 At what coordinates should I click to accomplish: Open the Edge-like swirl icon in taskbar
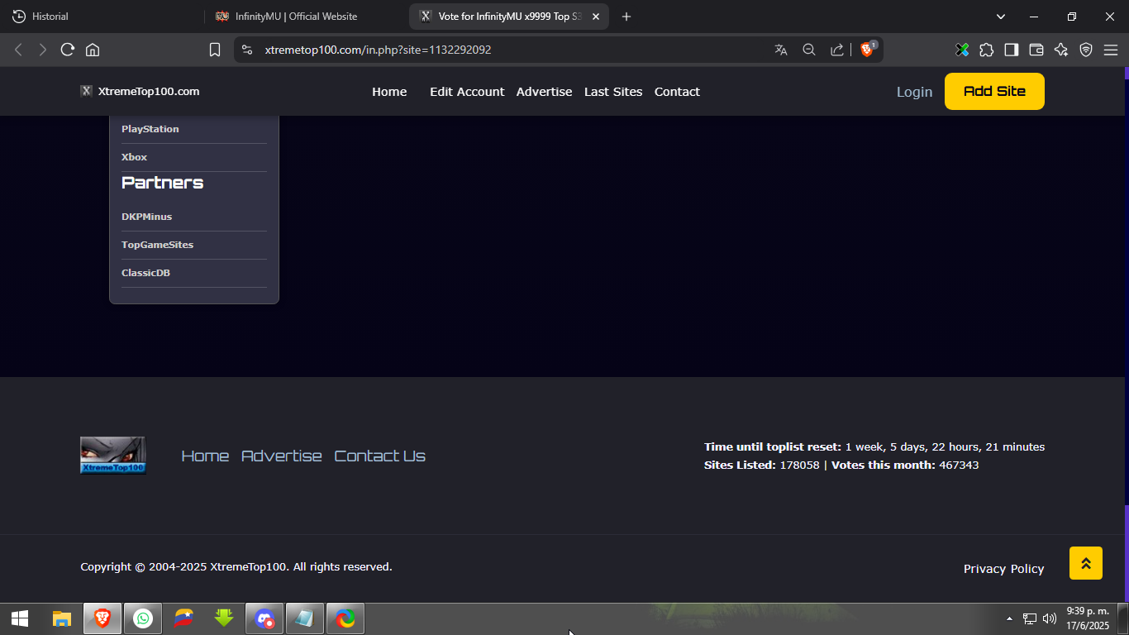coord(345,618)
